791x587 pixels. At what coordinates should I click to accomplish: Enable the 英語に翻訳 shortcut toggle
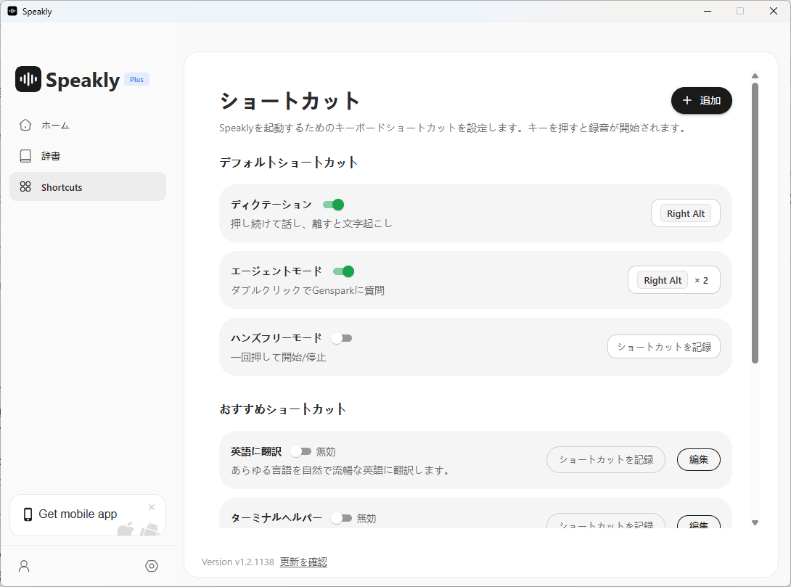[300, 451]
